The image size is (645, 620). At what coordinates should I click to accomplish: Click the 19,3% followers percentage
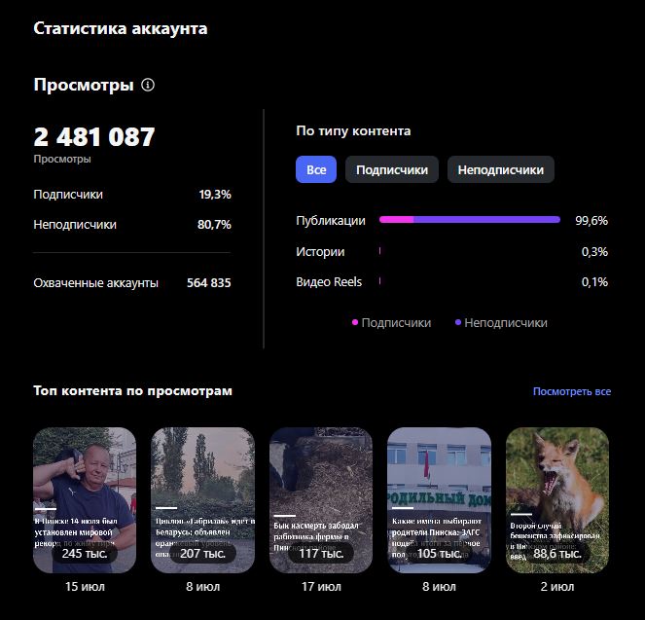coord(215,194)
